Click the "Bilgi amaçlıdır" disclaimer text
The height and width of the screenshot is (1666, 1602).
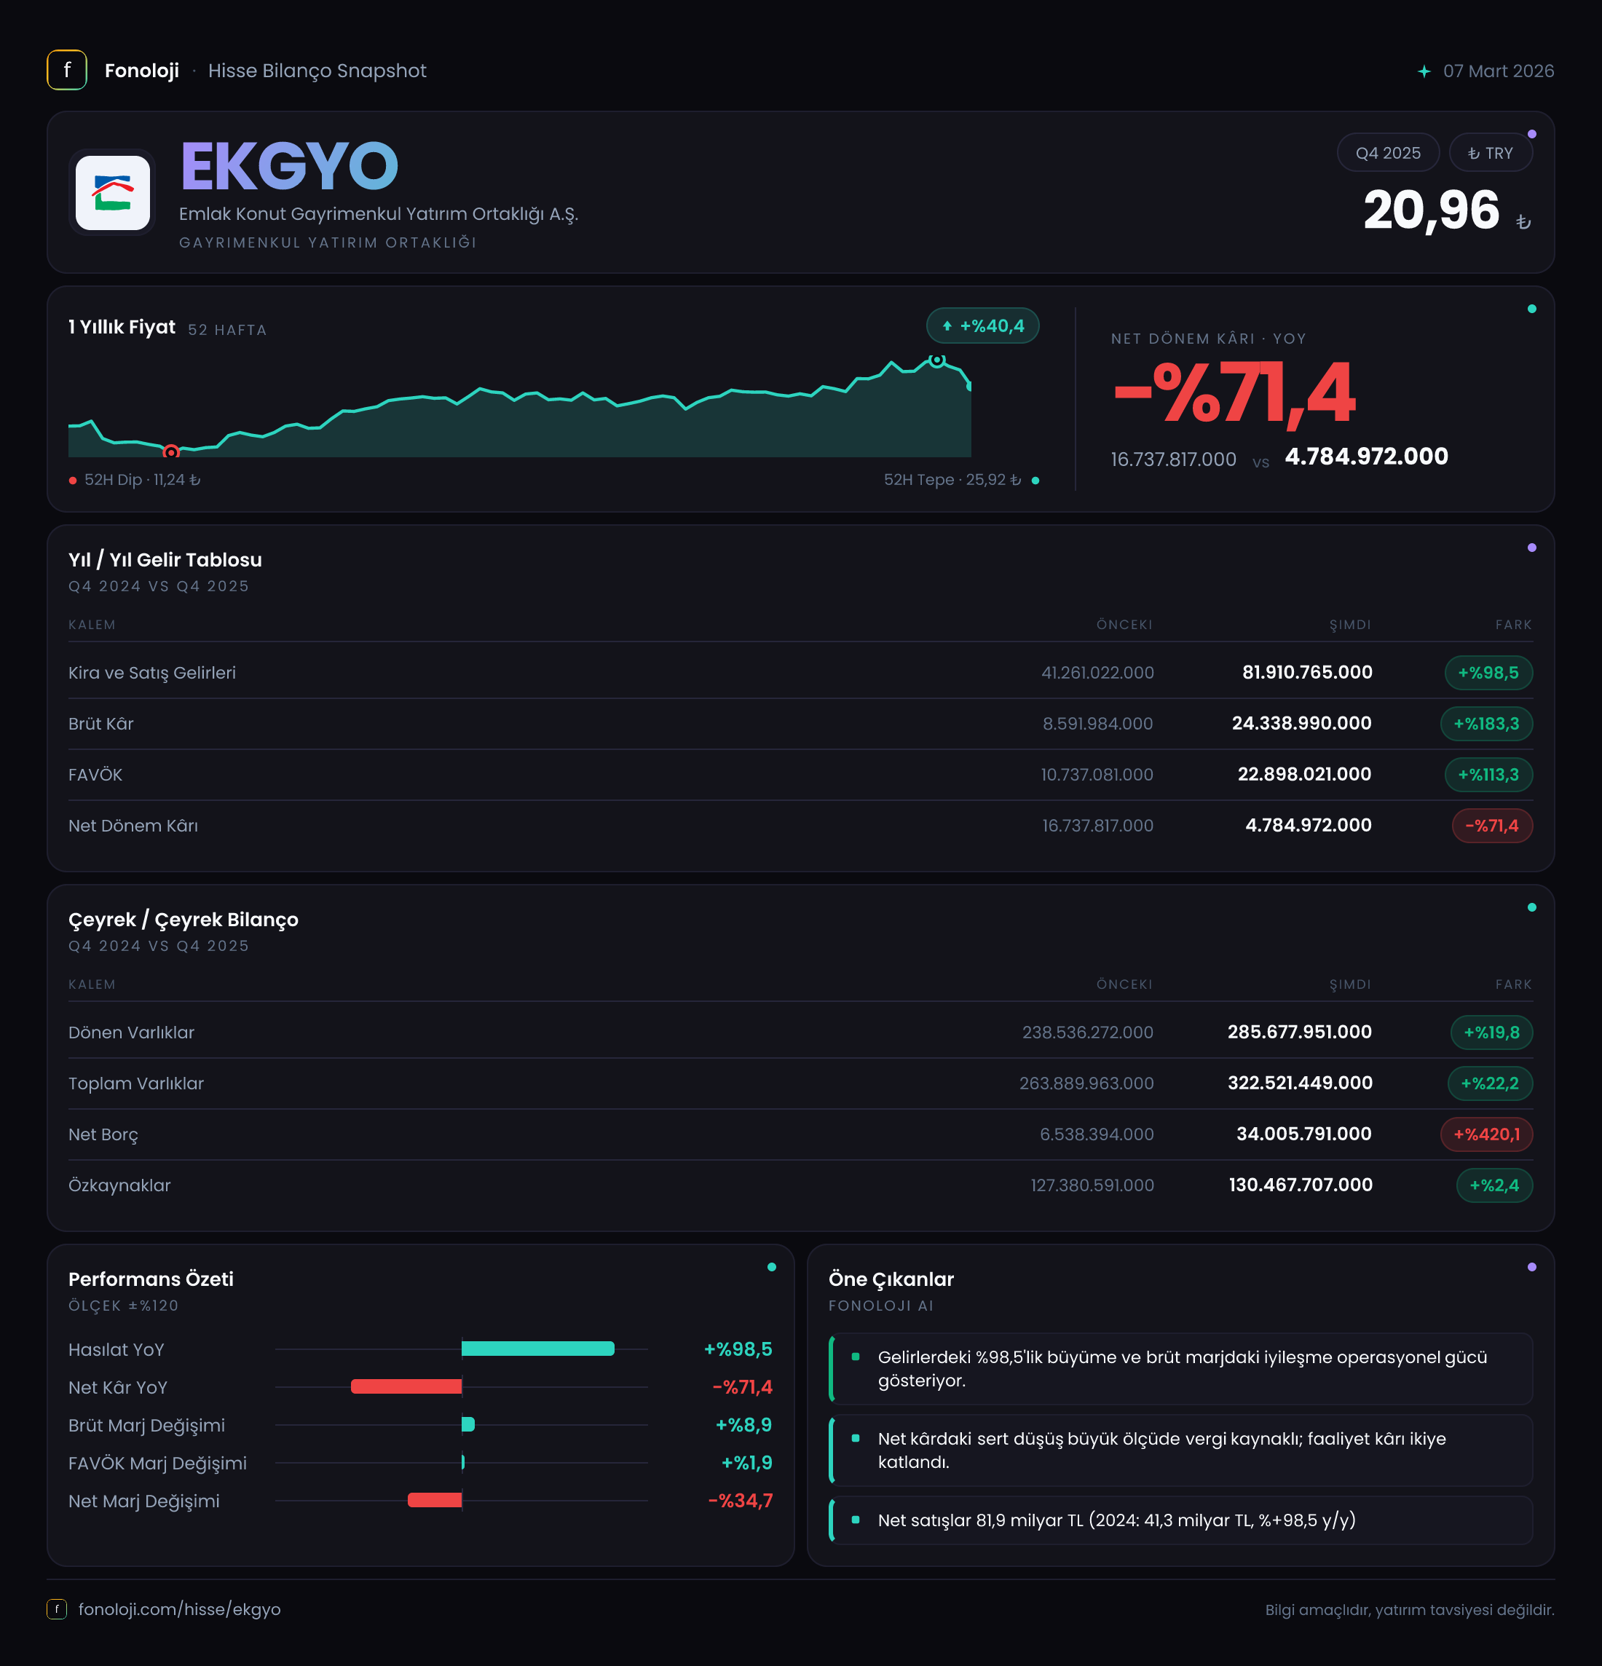[1409, 1610]
